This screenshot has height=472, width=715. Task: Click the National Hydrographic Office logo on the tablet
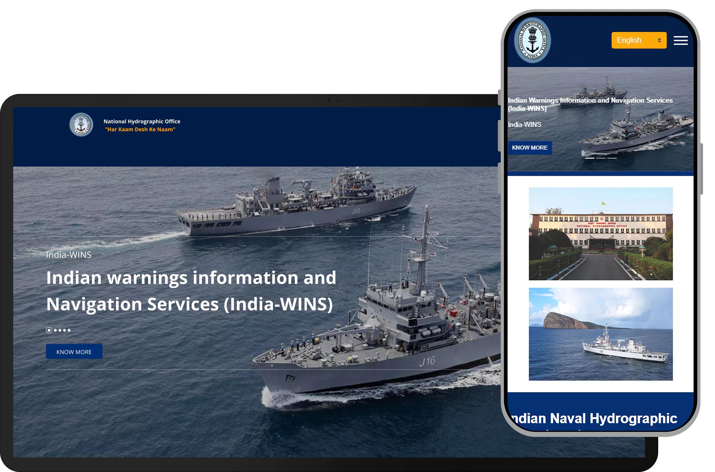point(81,125)
